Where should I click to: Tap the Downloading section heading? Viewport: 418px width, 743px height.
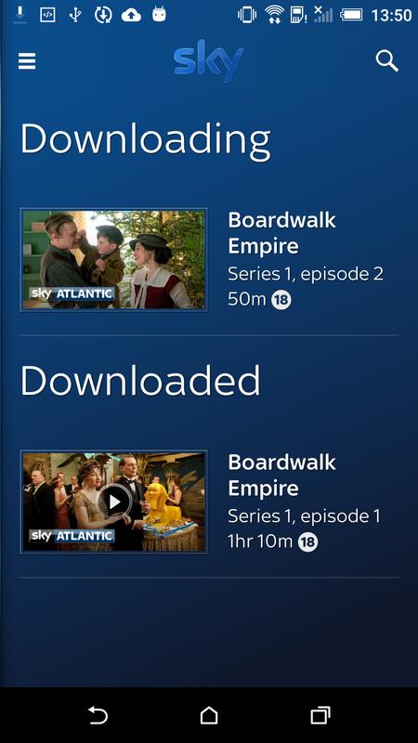point(146,140)
